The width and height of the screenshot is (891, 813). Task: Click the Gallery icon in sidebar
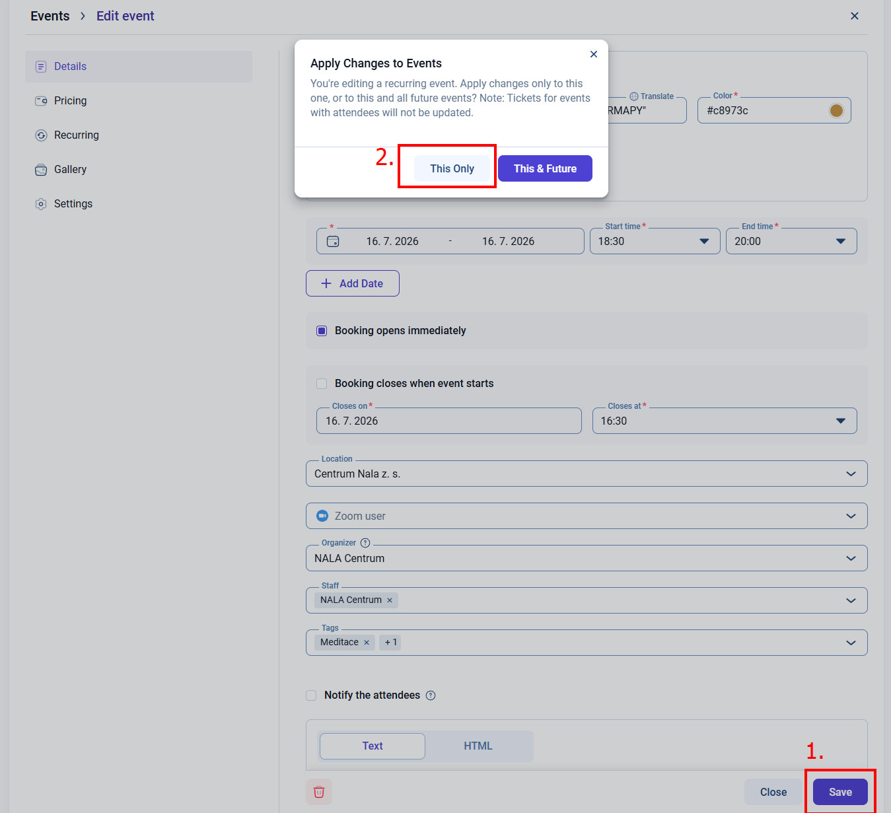[41, 170]
